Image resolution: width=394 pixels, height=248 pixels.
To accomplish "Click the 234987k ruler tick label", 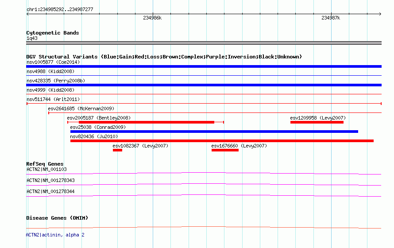I will [331, 18].
